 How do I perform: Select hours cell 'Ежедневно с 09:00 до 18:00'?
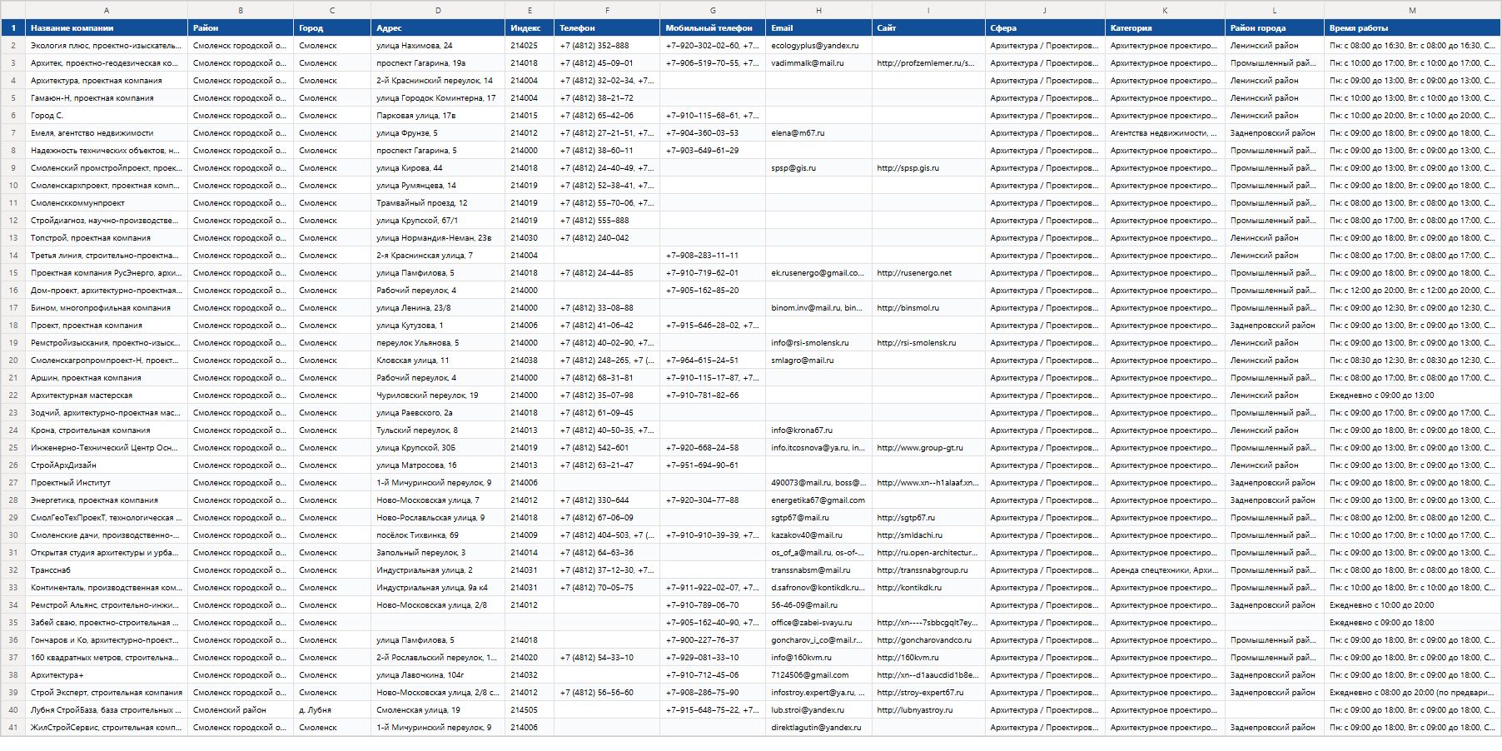click(1412, 622)
